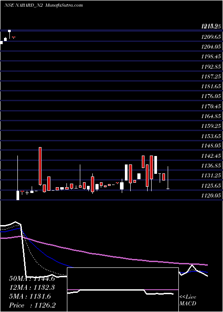
Task: Click the <<Live MACD label
Action: point(188,300)
